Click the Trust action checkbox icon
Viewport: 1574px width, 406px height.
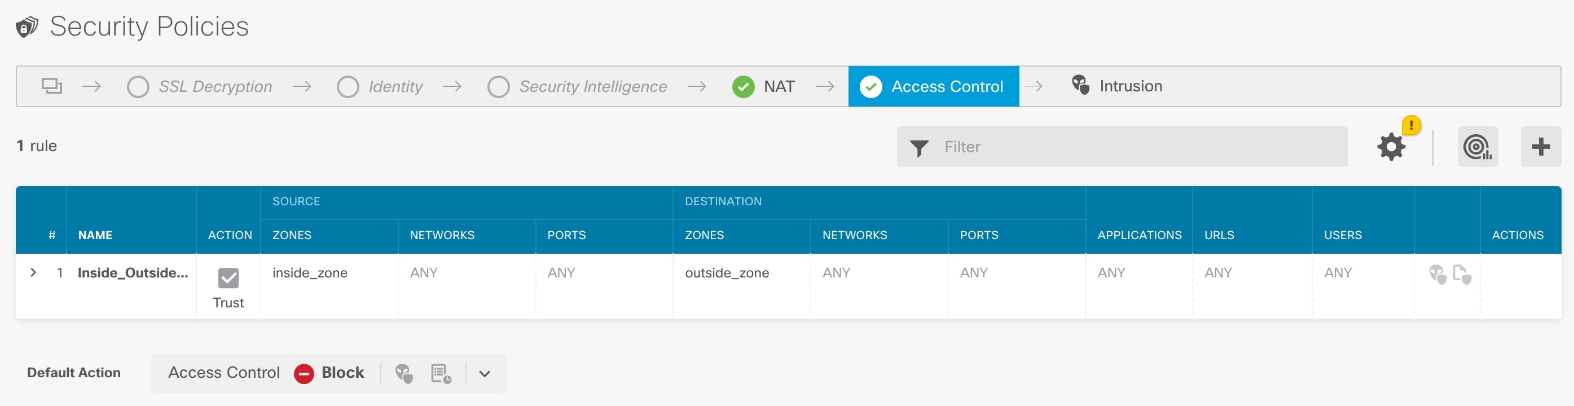[x=228, y=279]
